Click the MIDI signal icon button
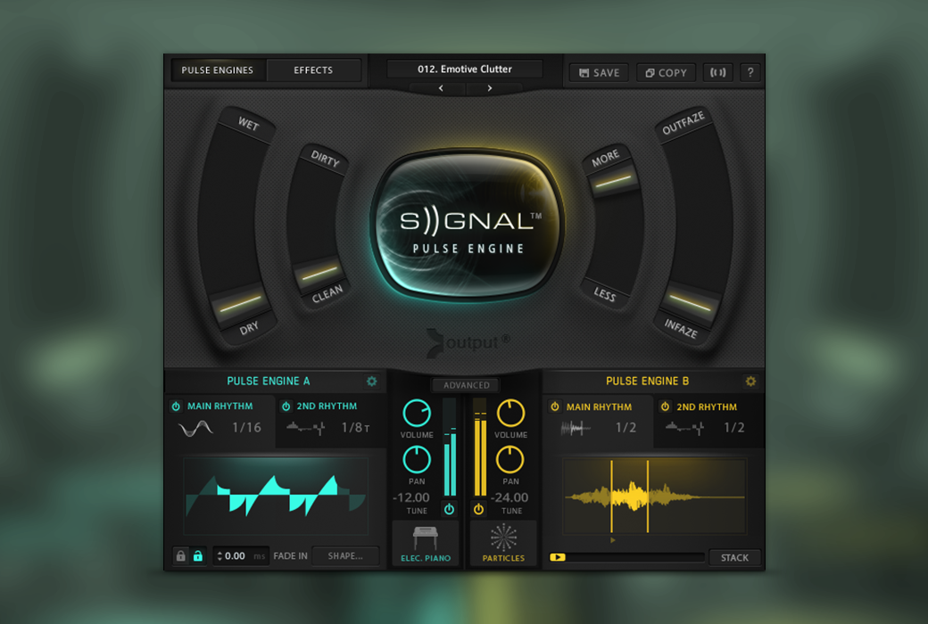This screenshot has height=624, width=928. point(718,72)
